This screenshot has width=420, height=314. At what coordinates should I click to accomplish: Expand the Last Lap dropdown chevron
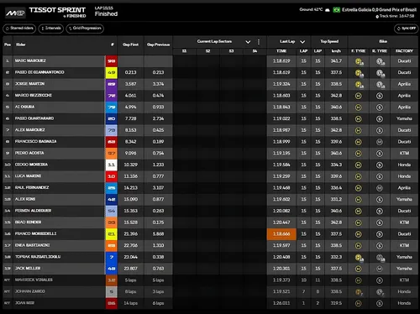pos(302,42)
